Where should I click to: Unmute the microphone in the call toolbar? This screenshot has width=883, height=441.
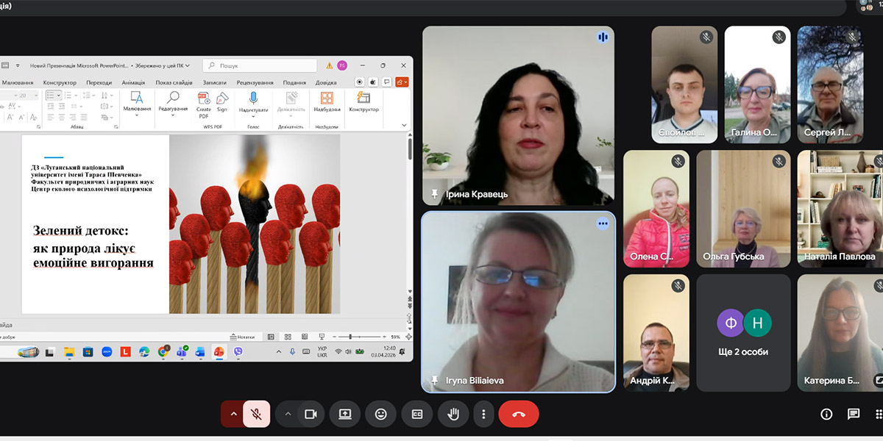tap(256, 414)
